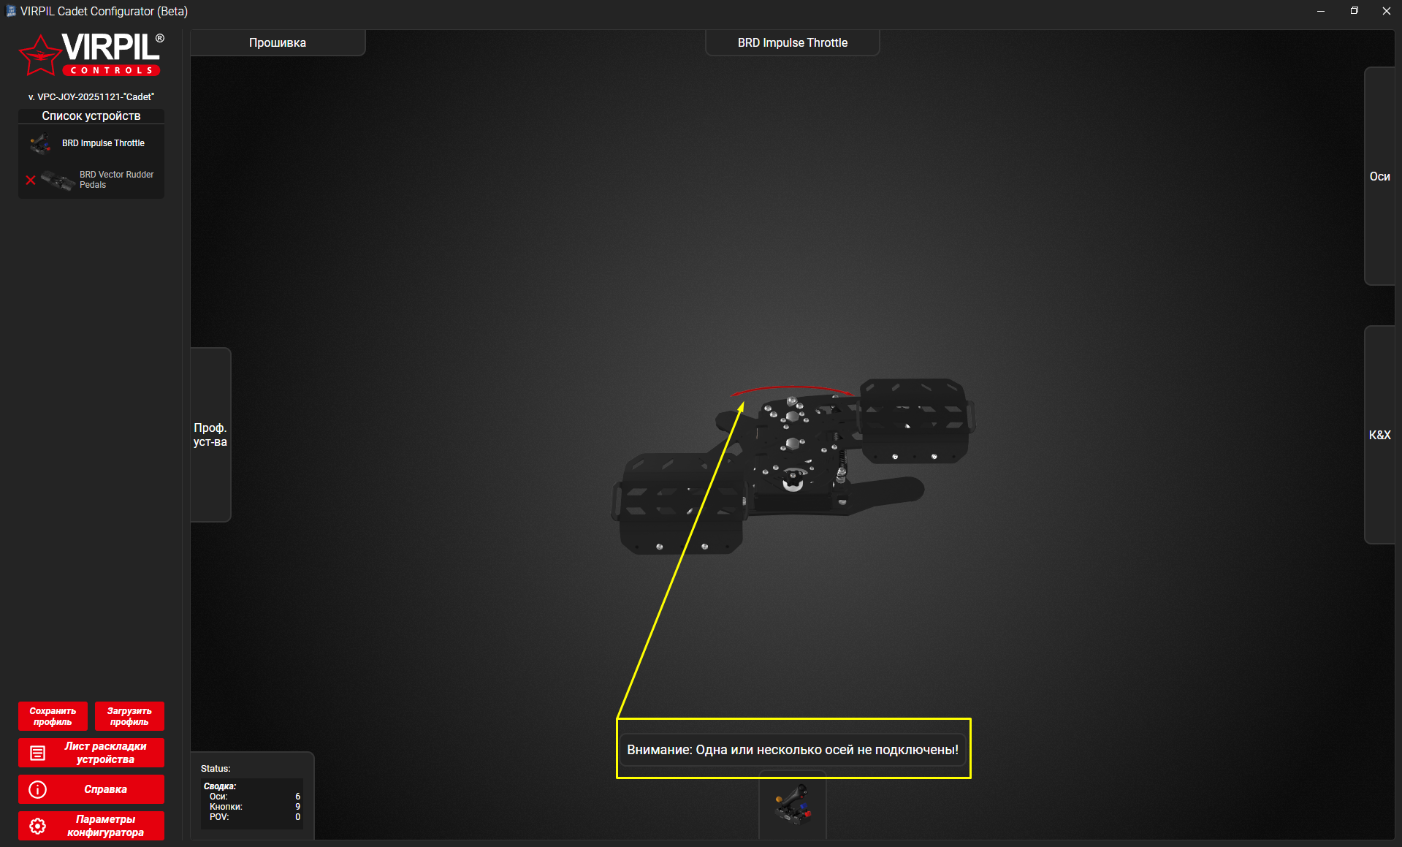Click the red X beside BRD Vector Rudder Pedals
The height and width of the screenshot is (847, 1402).
(31, 180)
